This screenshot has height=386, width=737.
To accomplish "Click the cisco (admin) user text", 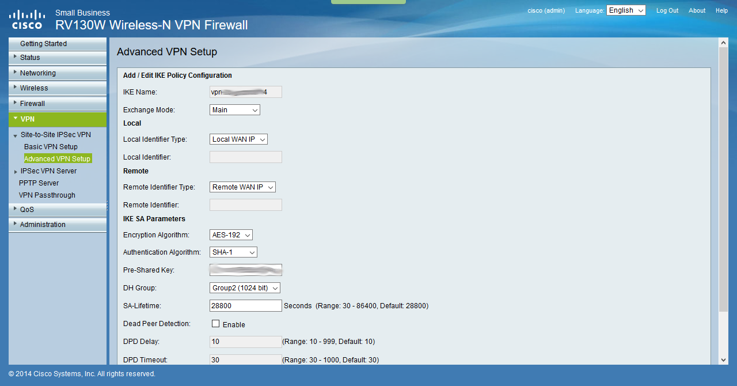I will pos(546,10).
